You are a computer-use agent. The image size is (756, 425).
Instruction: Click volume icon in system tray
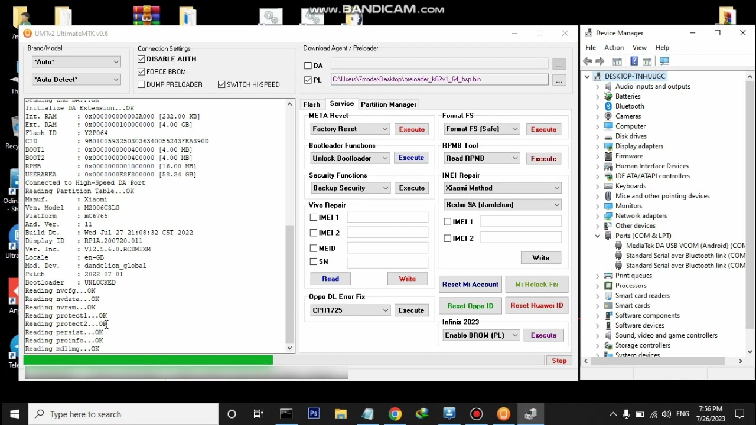(666, 414)
